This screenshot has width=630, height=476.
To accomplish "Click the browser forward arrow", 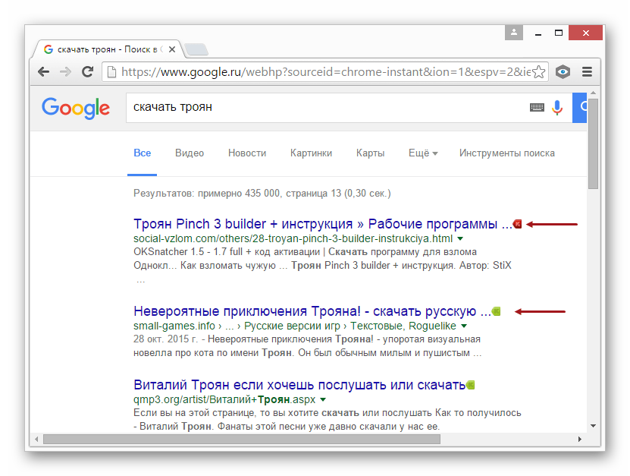I will point(65,72).
